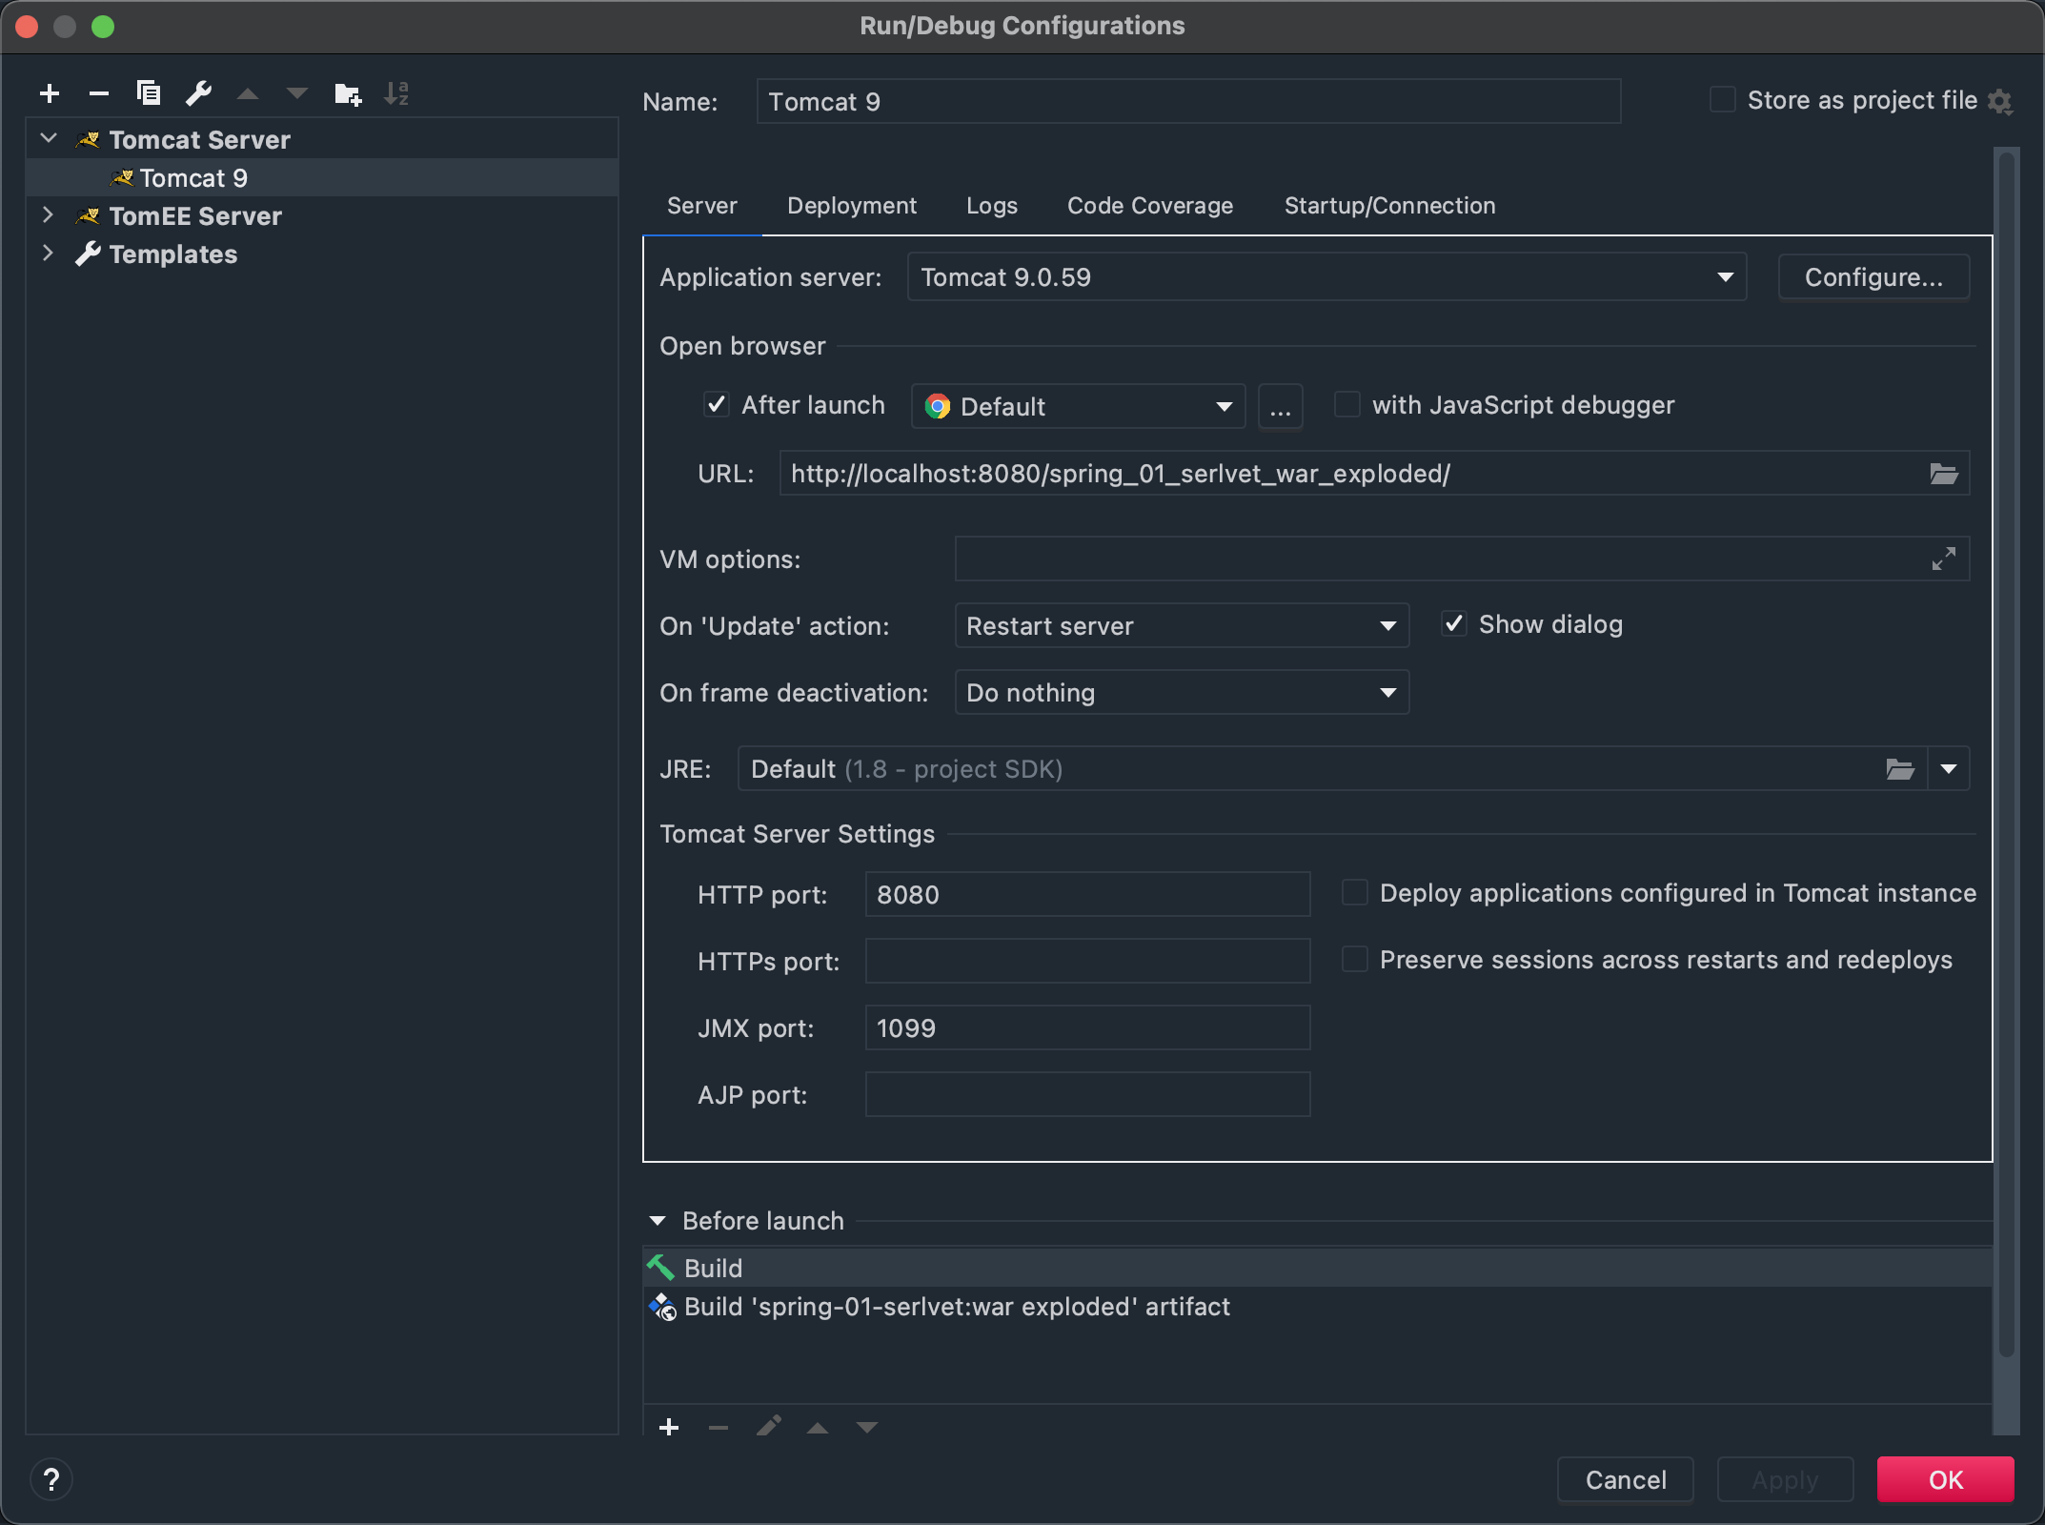
Task: Remove the selected configuration
Action: pos(99,93)
